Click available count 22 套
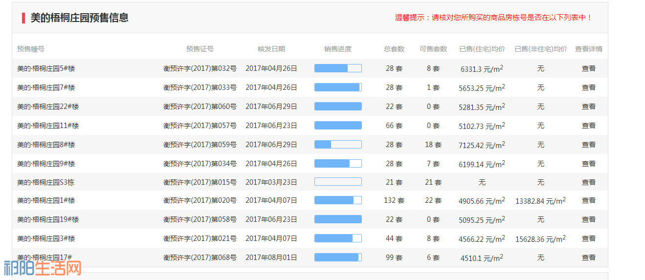Screen dimensions: 645x280 (x=433, y=200)
